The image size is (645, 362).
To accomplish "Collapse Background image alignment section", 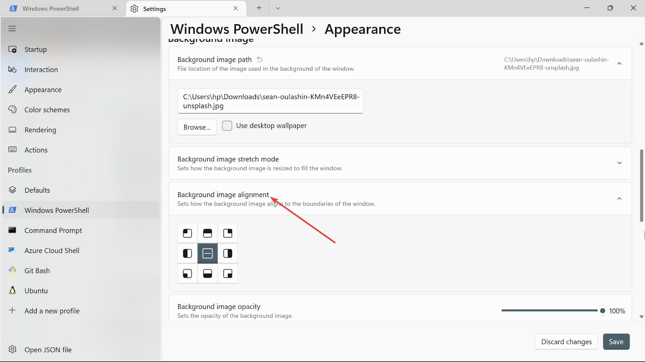I will click(620, 199).
